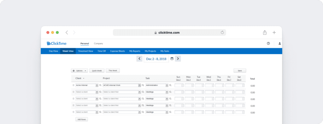Click the Dec 2 link under Sun
323x124 pixels.
(x=179, y=80)
